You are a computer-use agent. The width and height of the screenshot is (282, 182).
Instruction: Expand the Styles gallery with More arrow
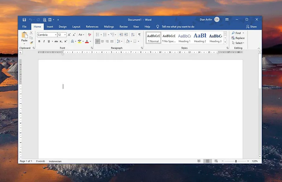point(225,42)
